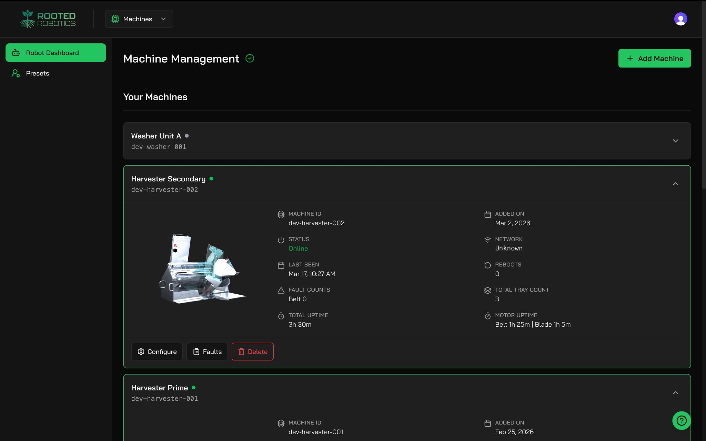
Task: Open Presets in the sidebar
Action: coord(56,73)
